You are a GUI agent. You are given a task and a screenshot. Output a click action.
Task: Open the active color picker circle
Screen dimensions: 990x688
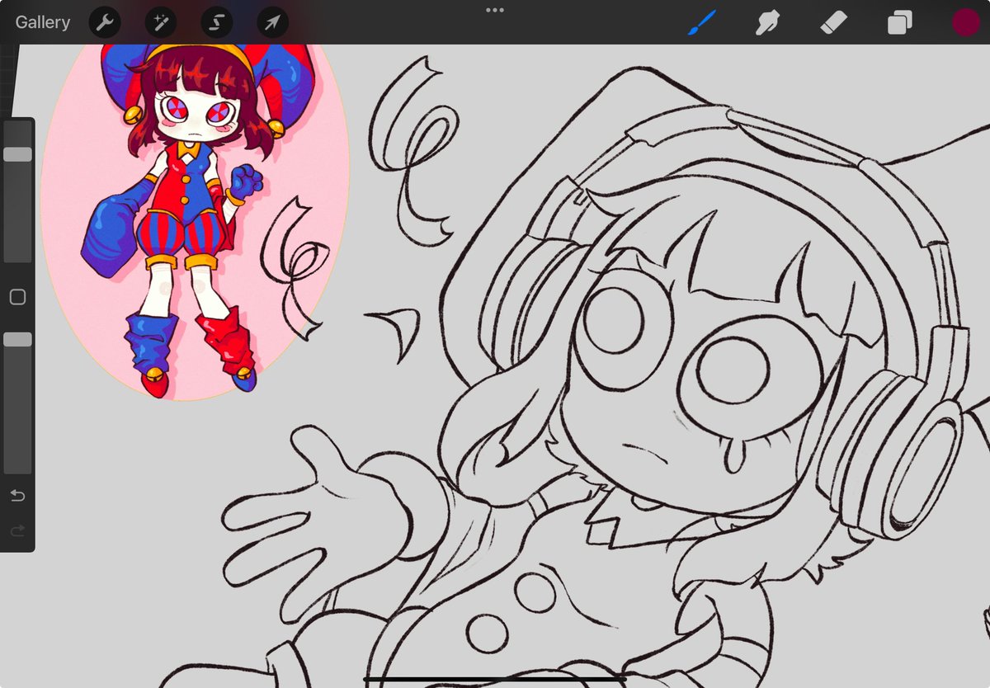click(965, 22)
